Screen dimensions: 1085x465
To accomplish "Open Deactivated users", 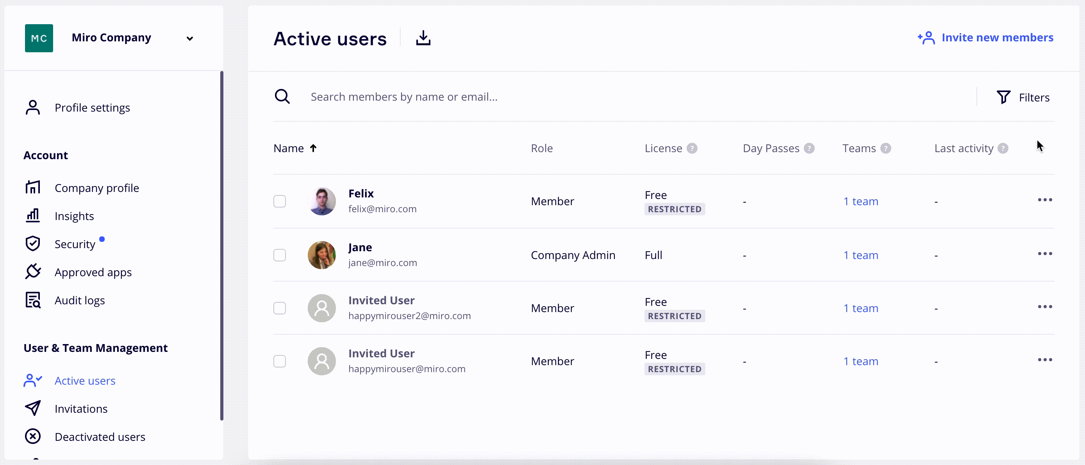I will [x=100, y=437].
